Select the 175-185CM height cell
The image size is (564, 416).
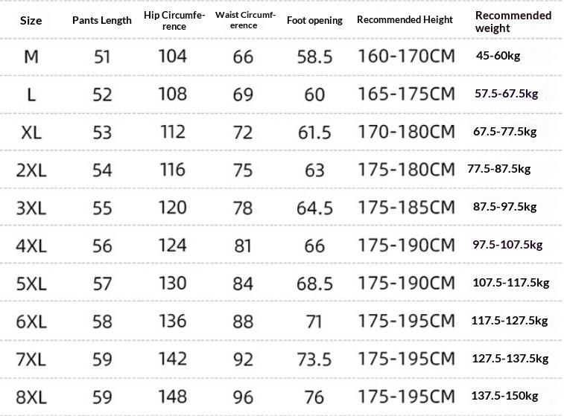407,208
